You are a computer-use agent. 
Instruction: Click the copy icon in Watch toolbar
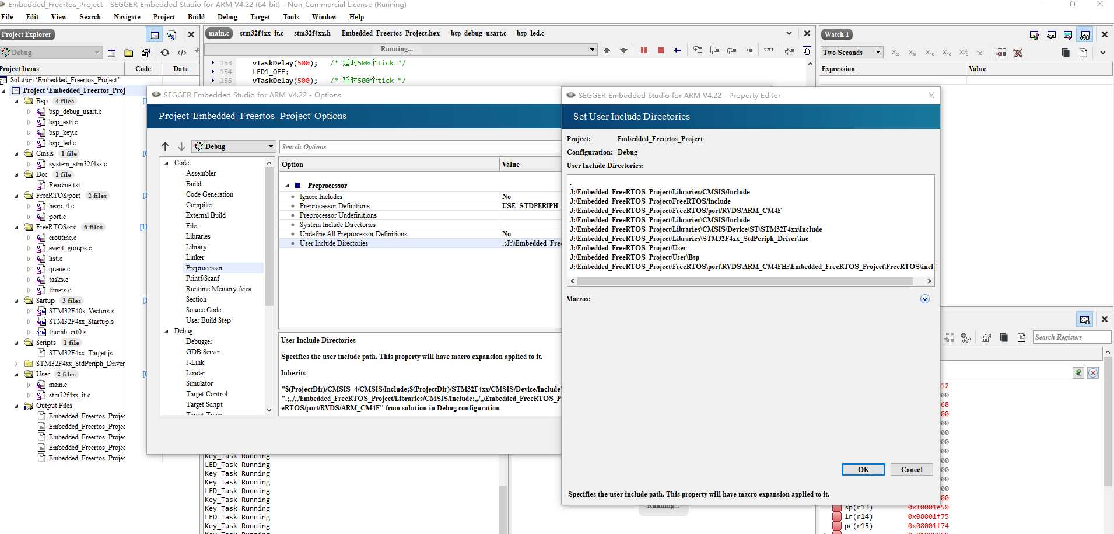tap(1066, 53)
